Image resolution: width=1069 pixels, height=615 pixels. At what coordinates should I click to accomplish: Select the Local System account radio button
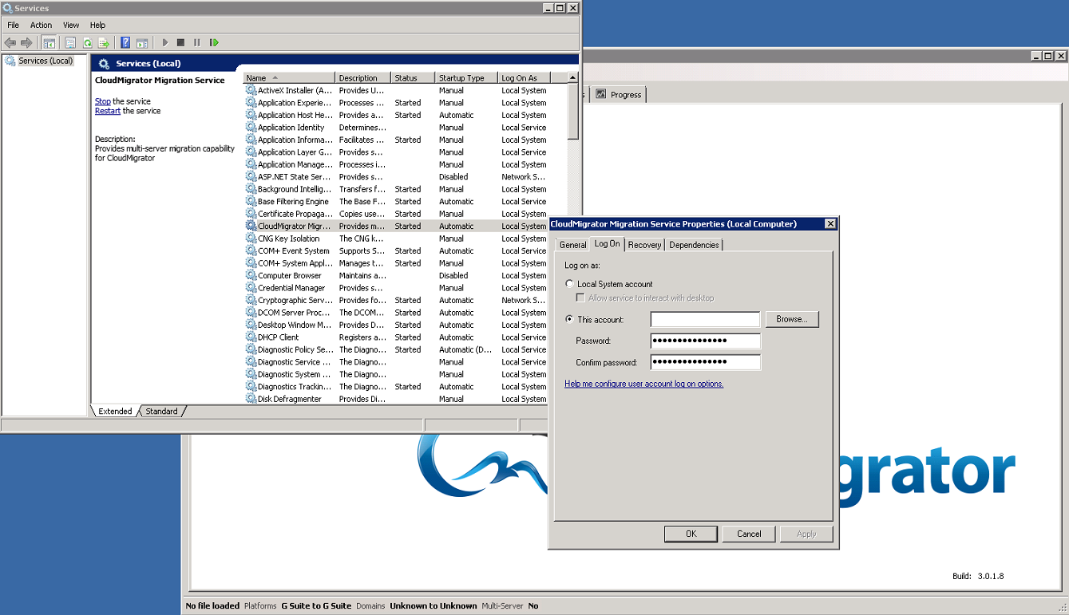pos(569,284)
